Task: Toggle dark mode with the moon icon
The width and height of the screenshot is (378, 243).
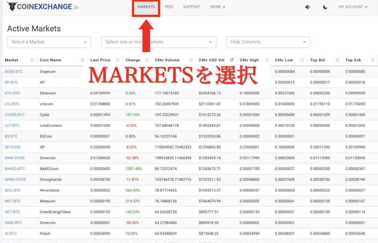Action: 325,7
